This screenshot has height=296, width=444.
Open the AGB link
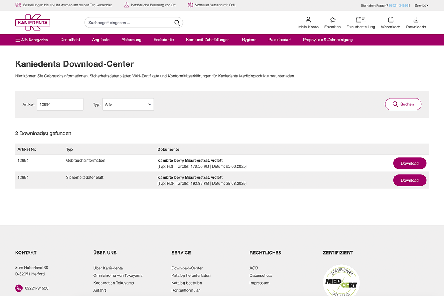click(x=254, y=268)
